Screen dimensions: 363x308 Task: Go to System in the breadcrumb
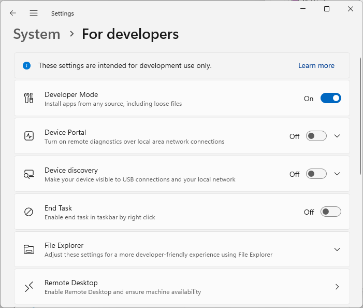(37, 34)
